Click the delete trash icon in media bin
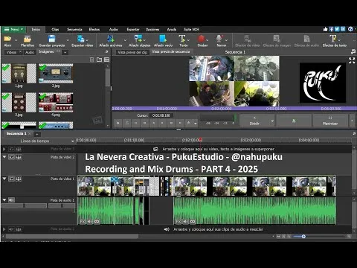This screenshot has height=268, width=357. click(x=91, y=60)
